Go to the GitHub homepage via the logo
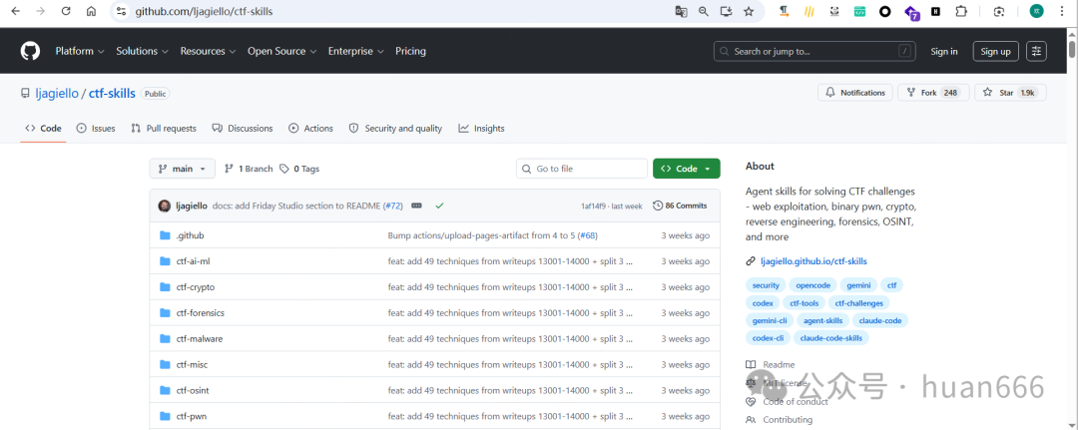 (30, 51)
